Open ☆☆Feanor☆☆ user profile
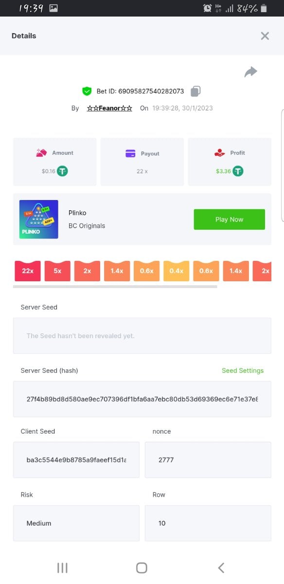Screen dimensions: 284x584 [109, 108]
